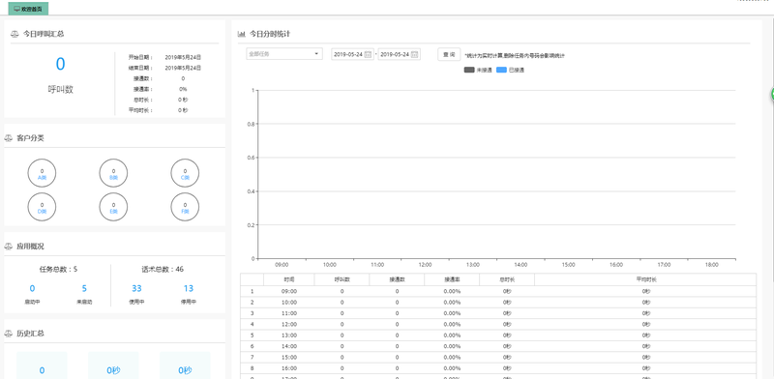Click the scale icon next to 今日呼叫汇总

15,34
